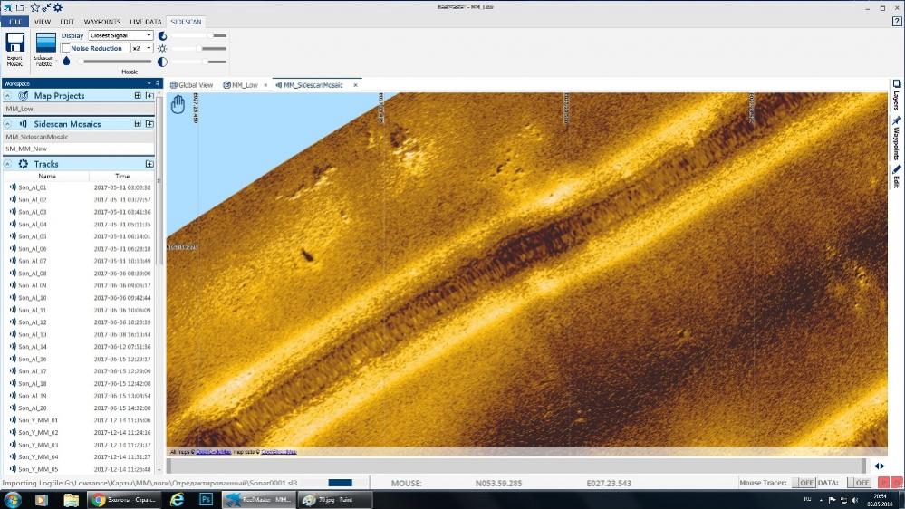
Task: Open the Sidescan Palette selector
Action: 45,43
